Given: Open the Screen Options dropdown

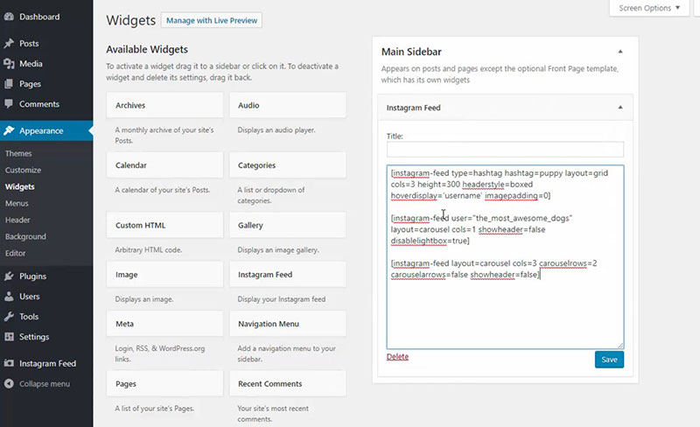Looking at the screenshot, I should (649, 8).
